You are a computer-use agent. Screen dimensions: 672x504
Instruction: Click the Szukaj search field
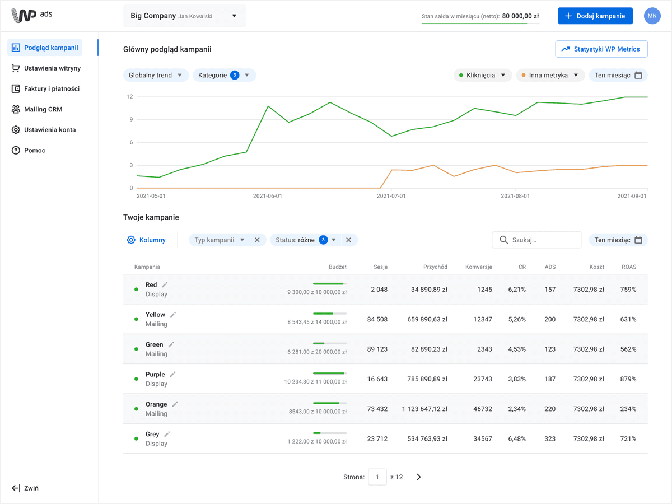pyautogui.click(x=536, y=240)
